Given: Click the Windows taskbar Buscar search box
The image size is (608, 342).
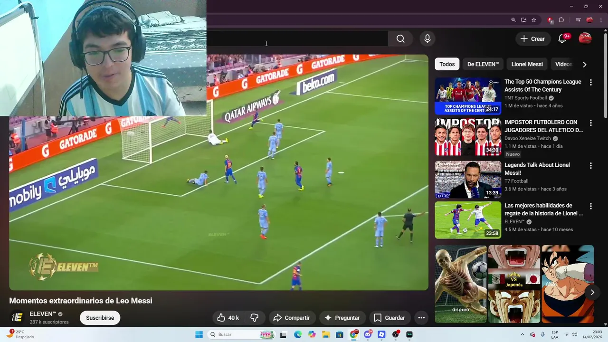Looking at the screenshot, I should coord(242,334).
